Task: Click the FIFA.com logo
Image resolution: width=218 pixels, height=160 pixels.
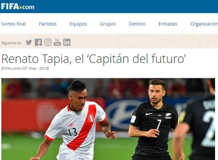Action: (18, 7)
